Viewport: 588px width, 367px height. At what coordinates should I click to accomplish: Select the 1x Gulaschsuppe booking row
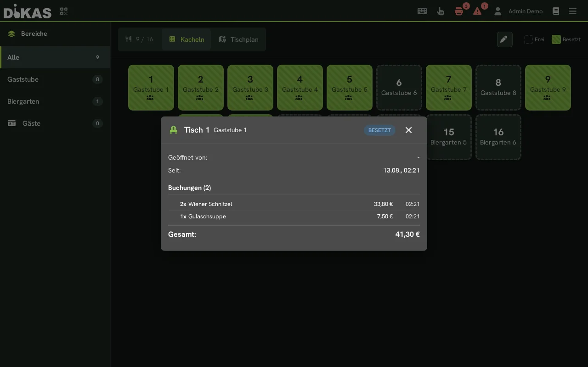pyautogui.click(x=294, y=217)
